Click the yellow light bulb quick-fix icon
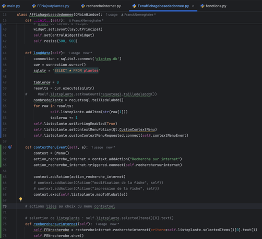Image resolution: width=262 pixels, height=239 pixels. click(20, 199)
